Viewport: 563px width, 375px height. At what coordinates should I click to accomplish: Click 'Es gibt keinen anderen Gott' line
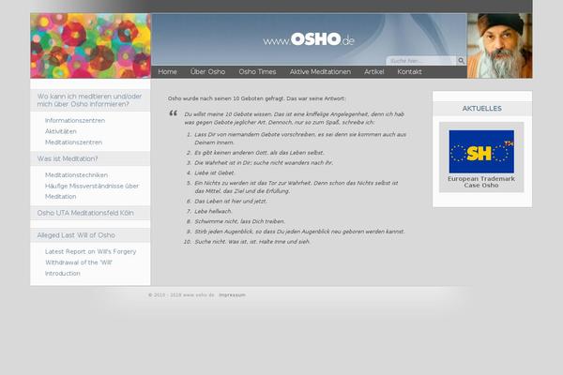259,153
